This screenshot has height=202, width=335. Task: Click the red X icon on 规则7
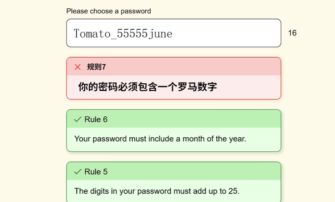[78, 67]
